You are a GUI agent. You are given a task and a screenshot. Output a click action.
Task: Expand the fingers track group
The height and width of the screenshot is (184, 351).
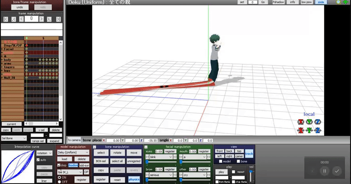pyautogui.click(x=2, y=67)
